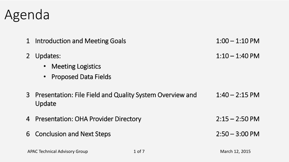Image resolution: width=289 pixels, height=162 pixels.
Task: Click the OHA Provider Directory line
Action: click(88, 119)
